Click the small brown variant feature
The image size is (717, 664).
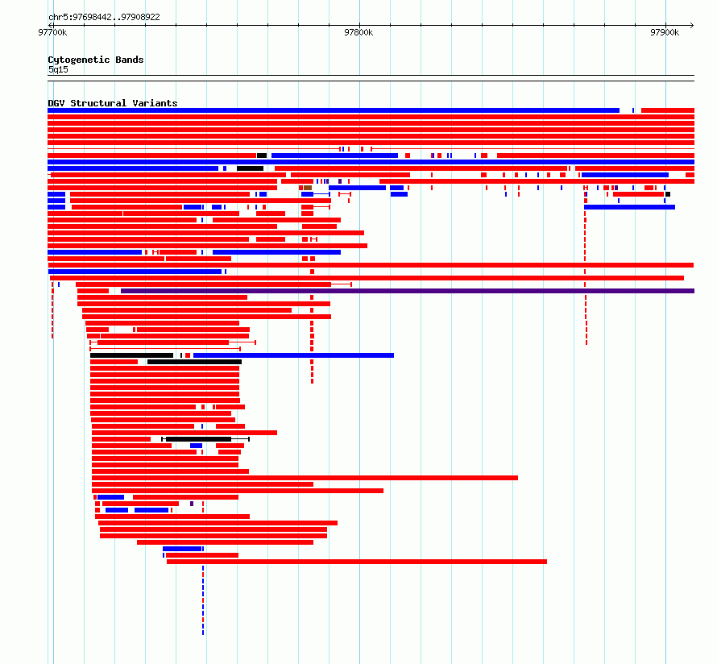pos(308,188)
